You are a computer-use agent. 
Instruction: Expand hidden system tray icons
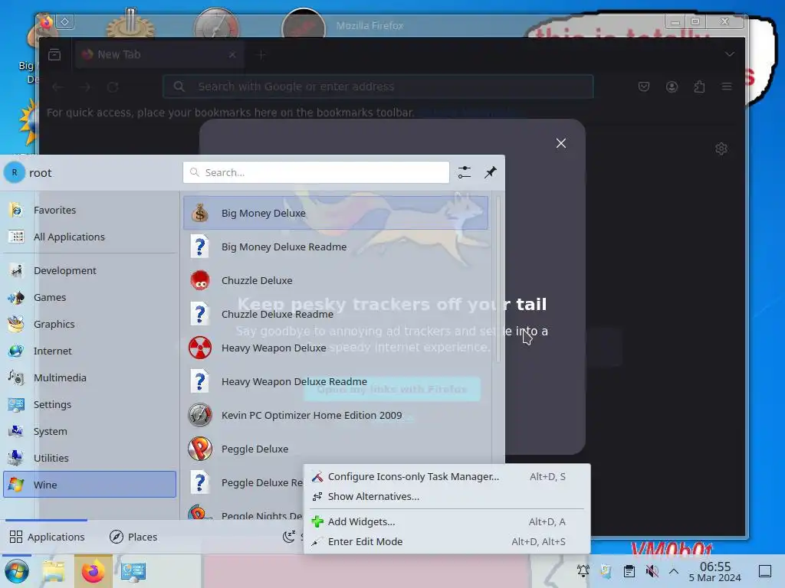pyautogui.click(x=674, y=571)
